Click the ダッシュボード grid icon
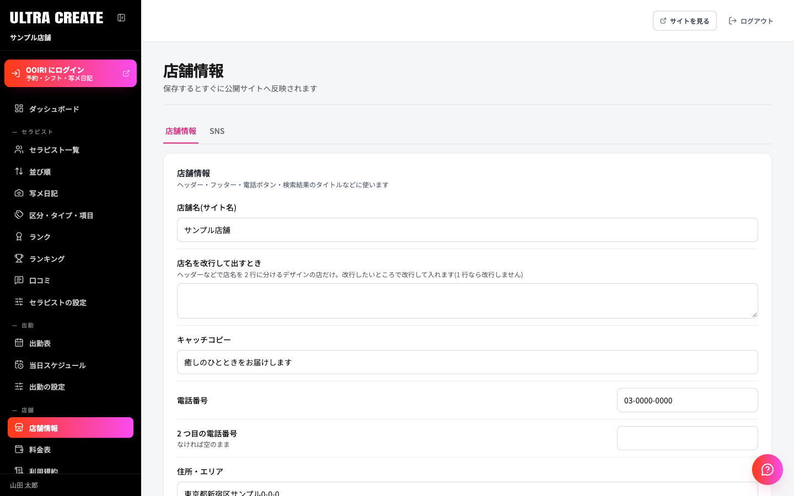 point(19,109)
